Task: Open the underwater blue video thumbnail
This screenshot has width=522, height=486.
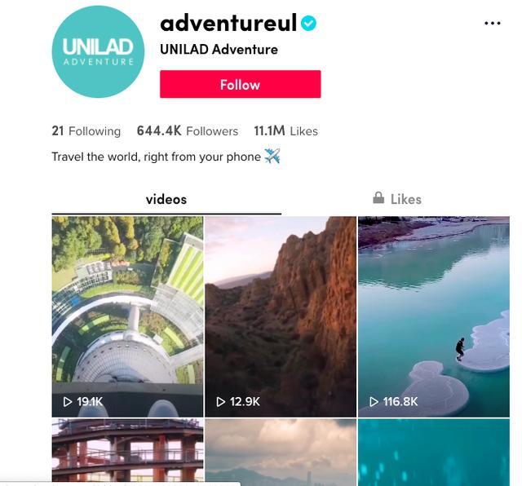Action: (x=434, y=452)
